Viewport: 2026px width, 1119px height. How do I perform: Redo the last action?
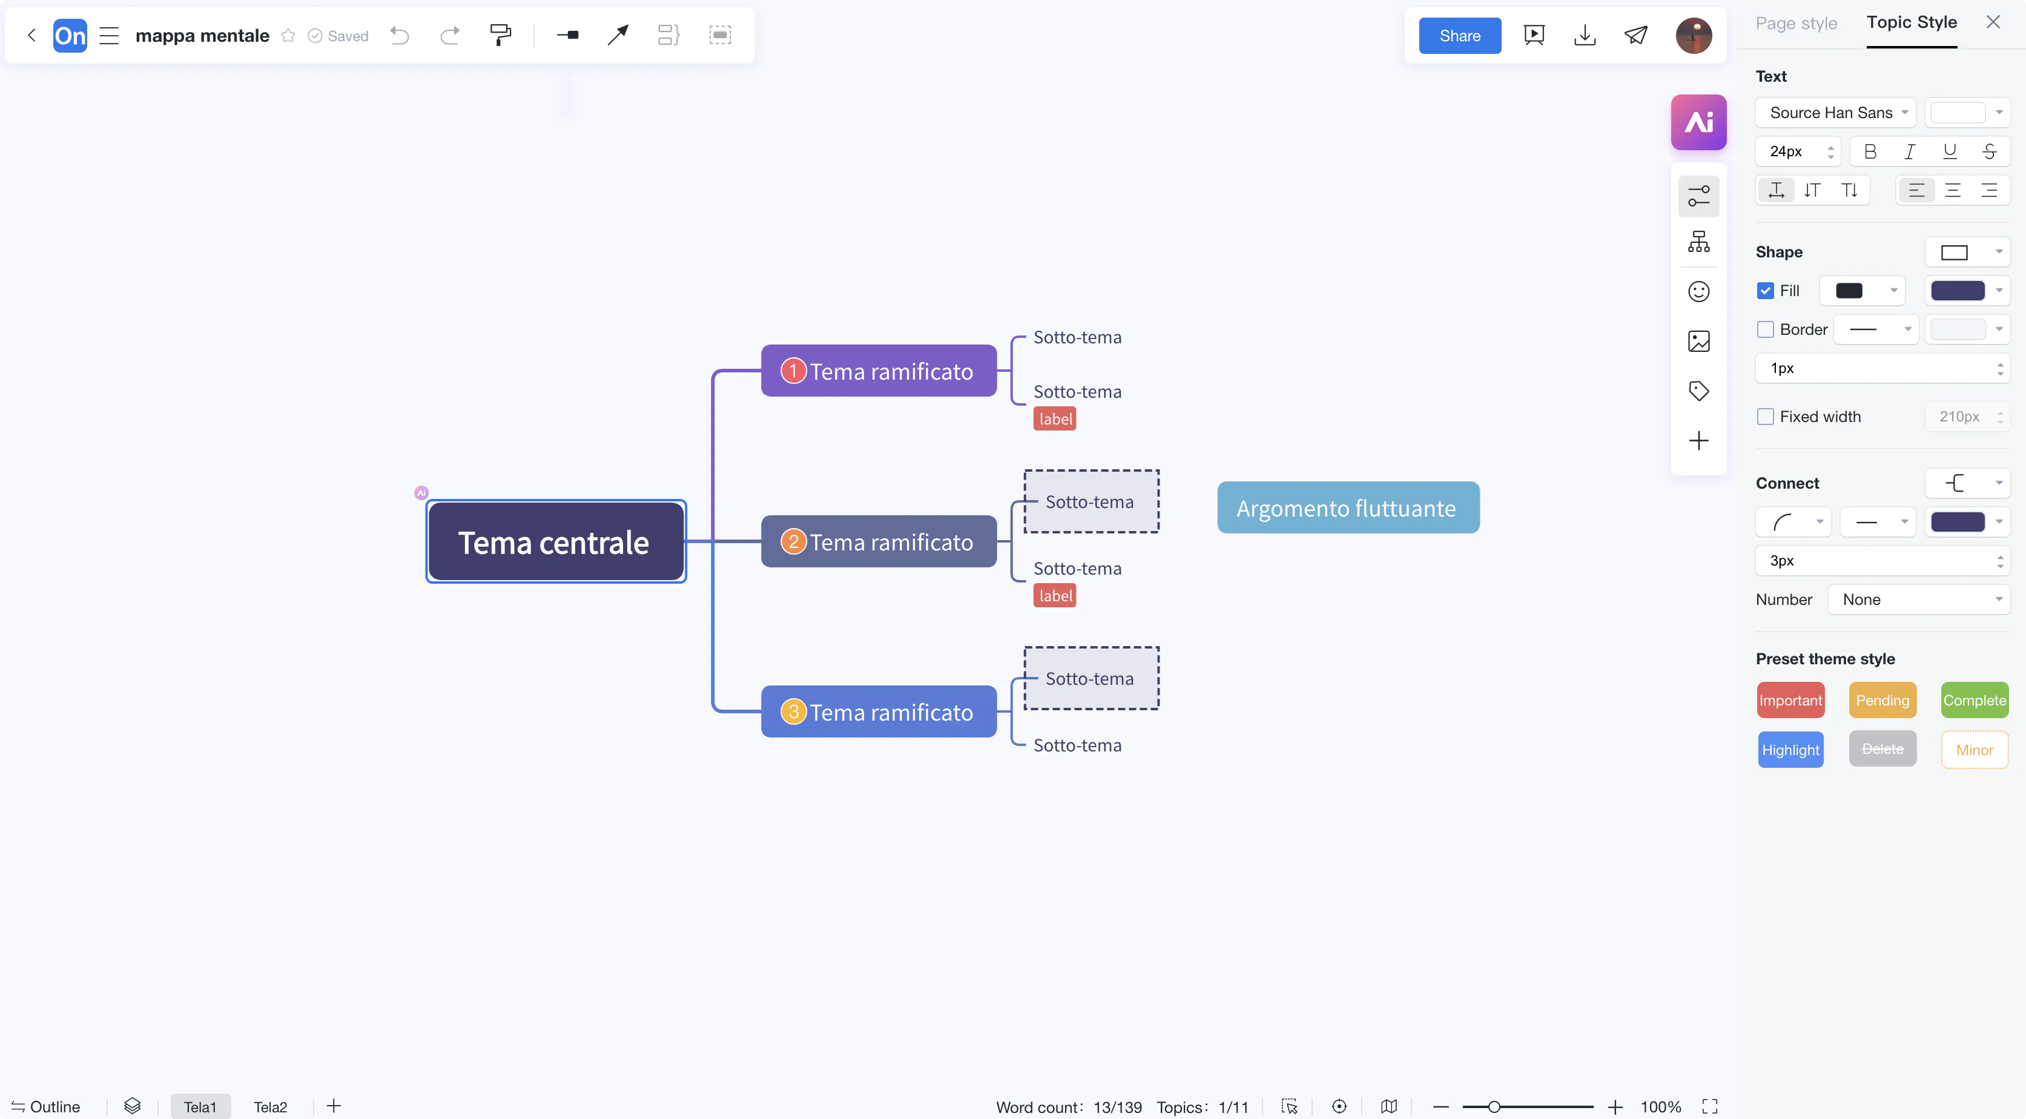point(450,35)
